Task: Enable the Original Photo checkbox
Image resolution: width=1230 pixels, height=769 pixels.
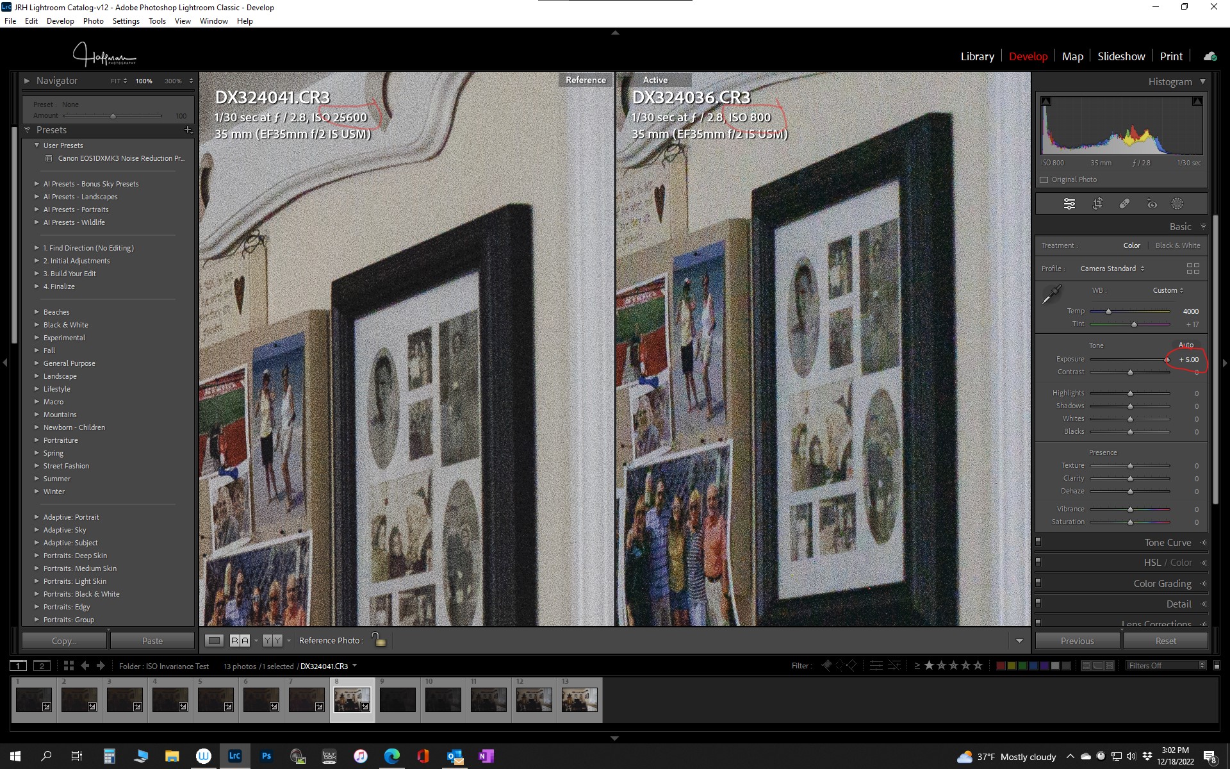Action: pos(1044,179)
